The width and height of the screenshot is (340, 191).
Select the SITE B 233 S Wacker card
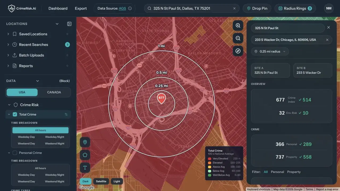tap(313, 70)
